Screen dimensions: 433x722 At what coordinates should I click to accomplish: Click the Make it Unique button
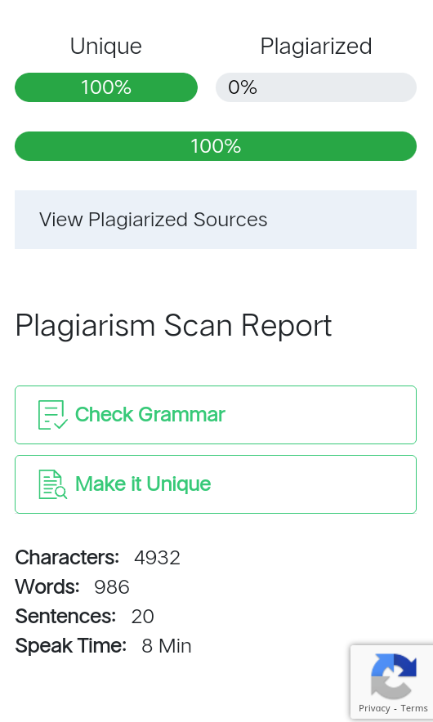point(216,484)
